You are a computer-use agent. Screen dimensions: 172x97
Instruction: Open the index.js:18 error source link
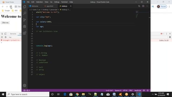pyautogui.click(x=164, y=40)
